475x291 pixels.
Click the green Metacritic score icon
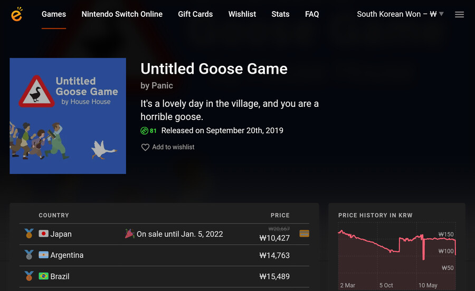coord(144,131)
